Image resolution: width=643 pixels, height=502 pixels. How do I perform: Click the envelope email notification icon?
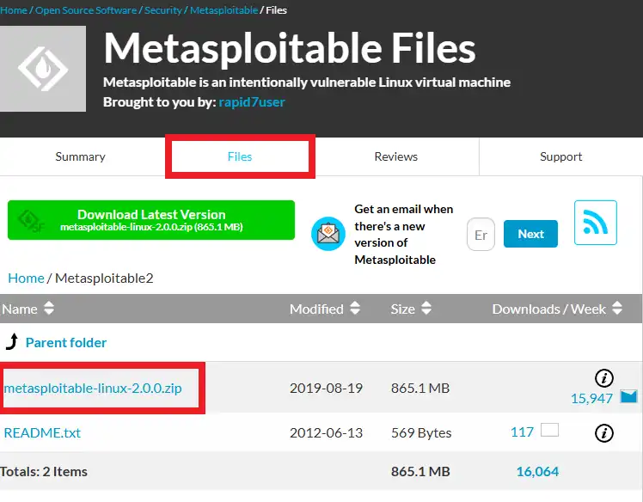(328, 233)
